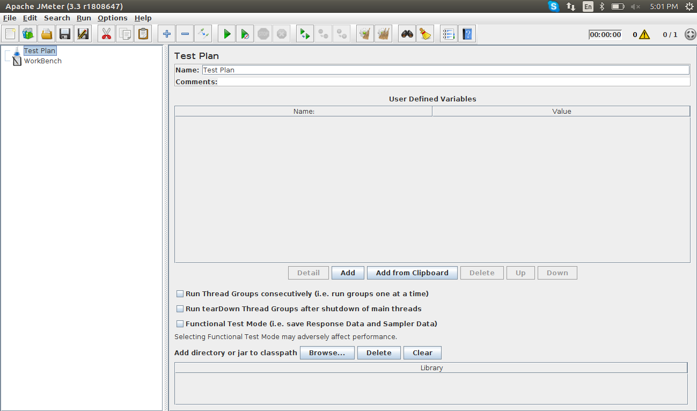Viewport: 697px width, 411px height.
Task: Open the Run menu
Action: pos(84,18)
